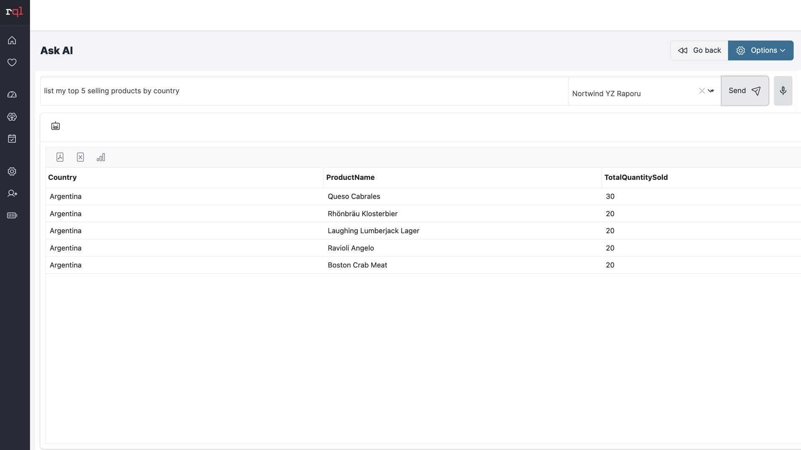801x450 pixels.
Task: Open the settings gear in sidebar
Action: tap(12, 172)
